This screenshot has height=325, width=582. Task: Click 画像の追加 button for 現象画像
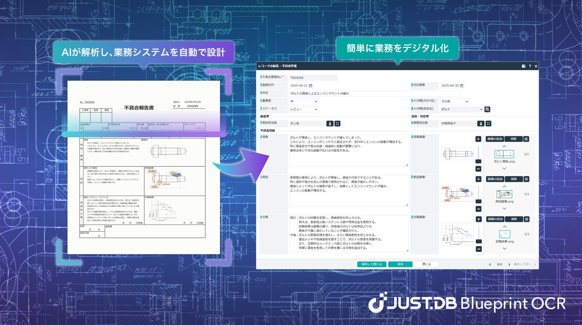pos(495,139)
